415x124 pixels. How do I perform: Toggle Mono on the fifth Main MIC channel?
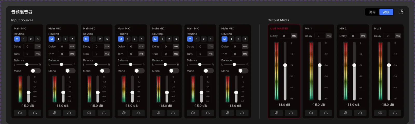tap(174, 71)
